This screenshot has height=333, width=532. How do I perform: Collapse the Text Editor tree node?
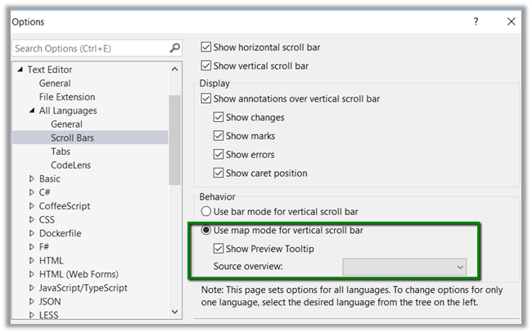click(20, 70)
